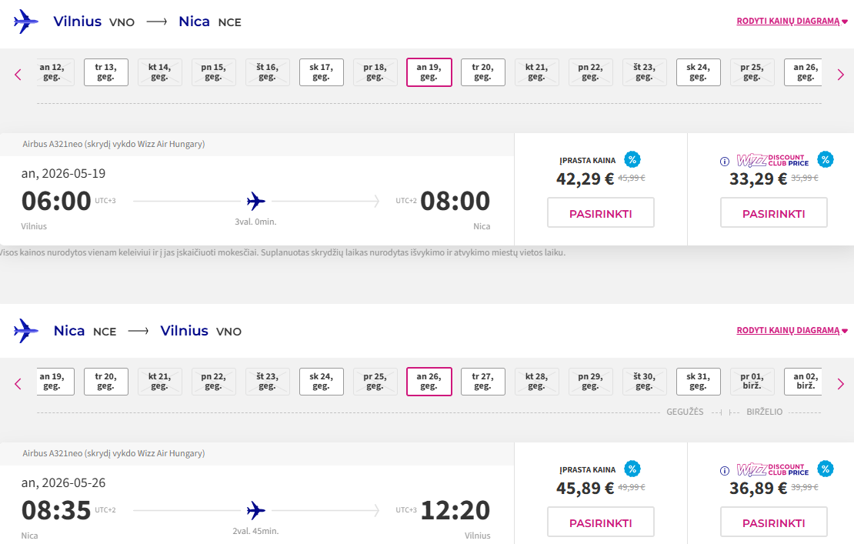
Task: Show next dates for Nica–Vilnius flights
Action: [840, 383]
